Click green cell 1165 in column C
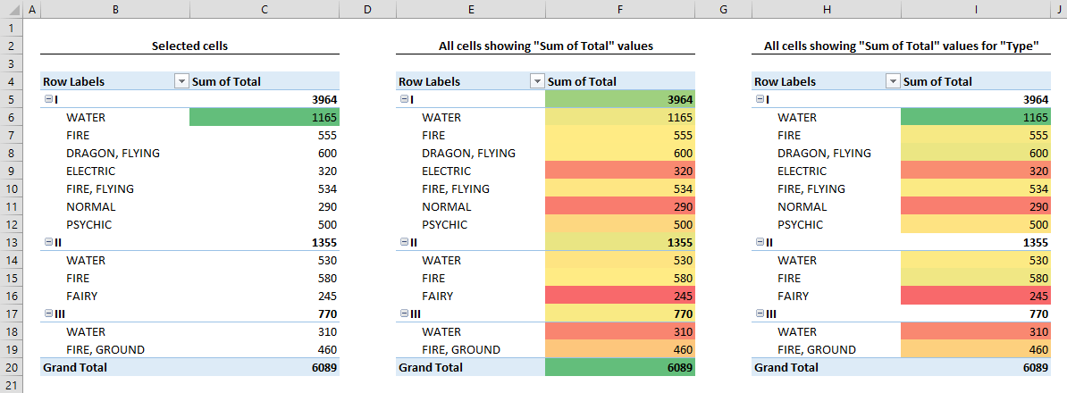 (x=264, y=118)
